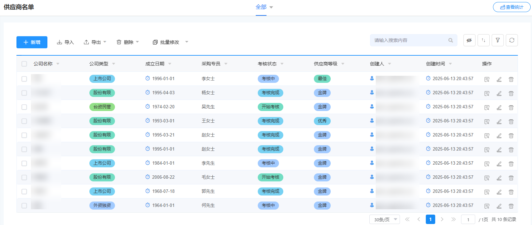
Task: Toggle the hidden columns eye icon
Action: tap(469, 40)
